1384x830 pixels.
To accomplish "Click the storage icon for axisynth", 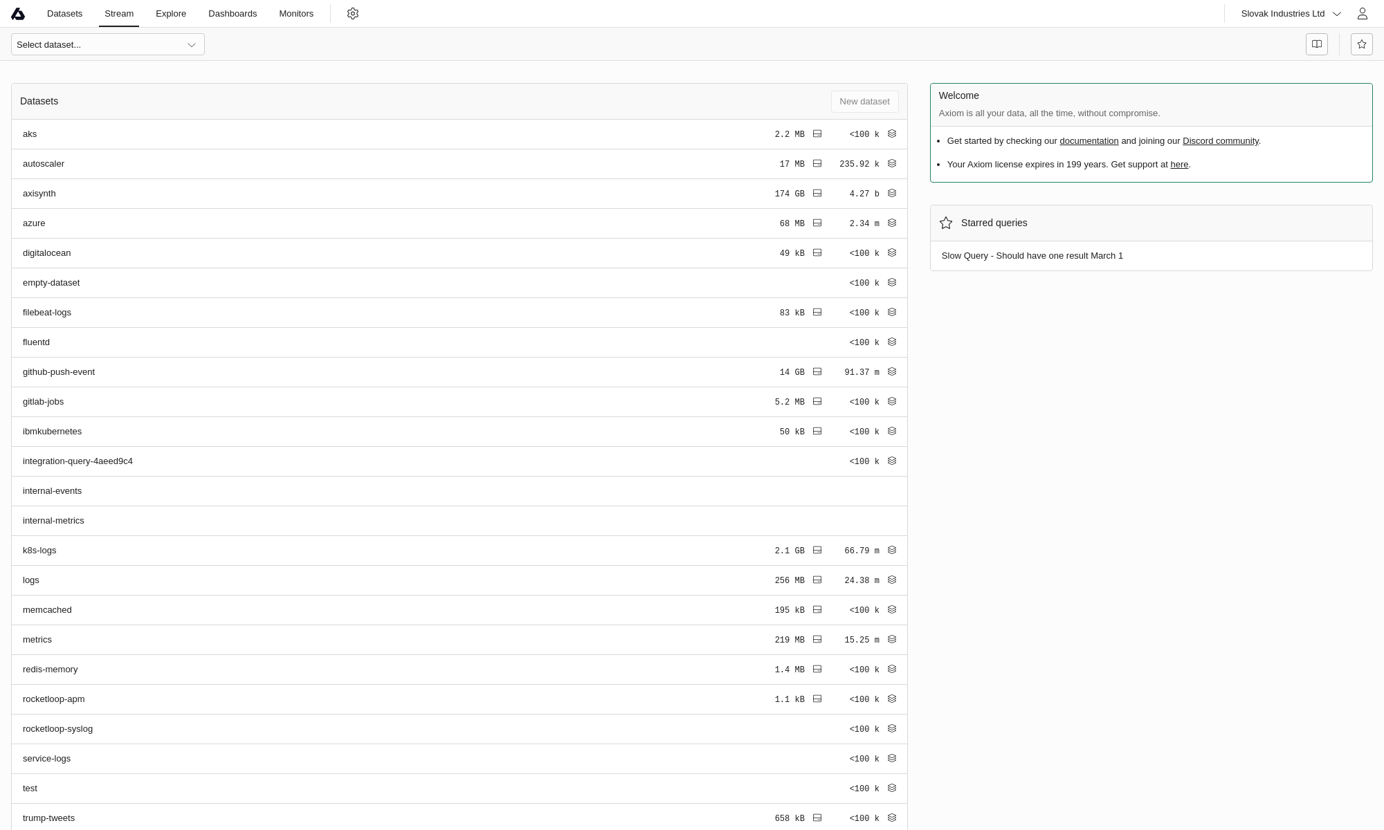I will click(817, 194).
